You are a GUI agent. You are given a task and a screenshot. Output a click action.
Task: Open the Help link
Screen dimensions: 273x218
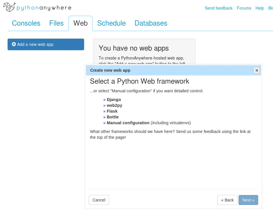click(x=260, y=8)
